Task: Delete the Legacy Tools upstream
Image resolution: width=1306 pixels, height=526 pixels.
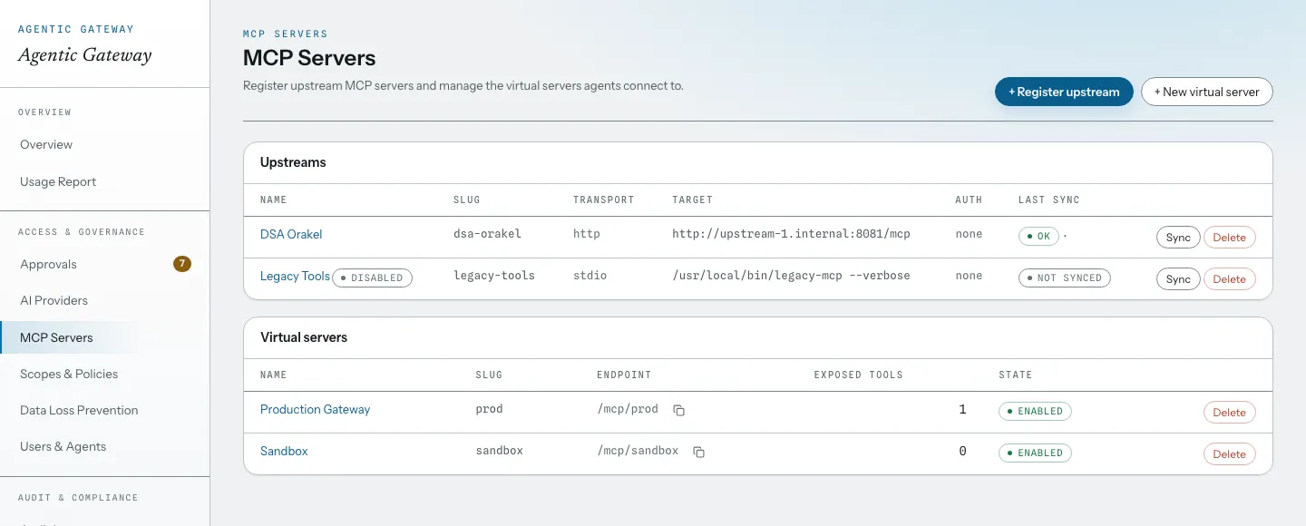Action: (x=1229, y=279)
